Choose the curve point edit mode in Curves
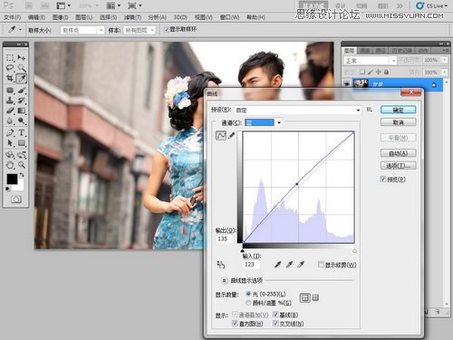Screen dimensions: 453x340 point(221,135)
